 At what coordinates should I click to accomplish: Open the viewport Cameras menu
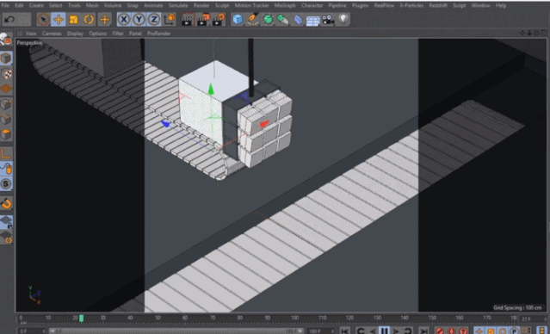(x=52, y=34)
